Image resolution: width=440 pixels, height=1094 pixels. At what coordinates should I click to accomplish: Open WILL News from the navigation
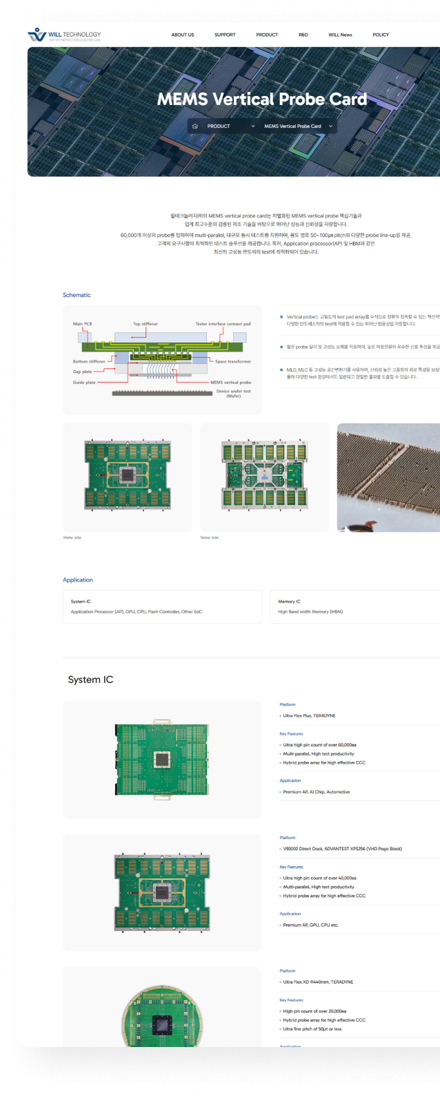click(x=340, y=35)
